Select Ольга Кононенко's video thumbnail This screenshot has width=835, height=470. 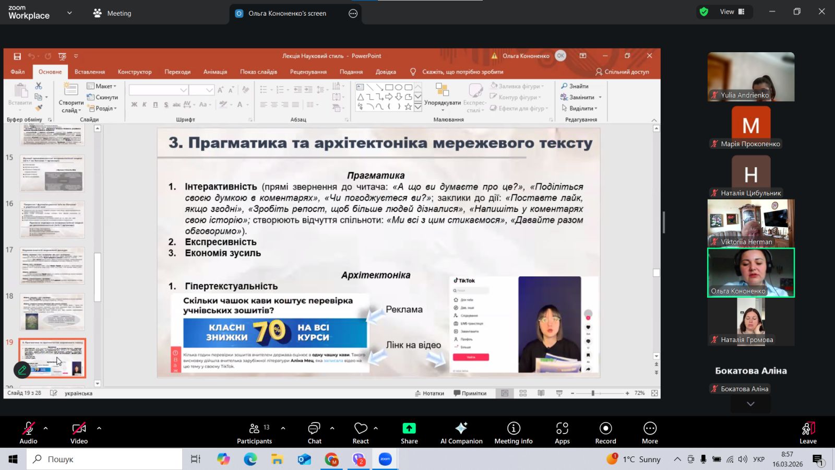coord(750,273)
